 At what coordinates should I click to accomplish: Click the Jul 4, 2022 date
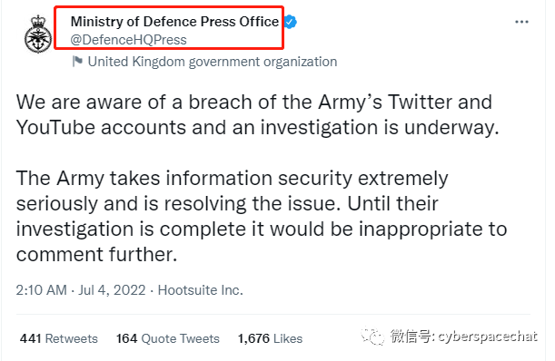click(x=112, y=290)
